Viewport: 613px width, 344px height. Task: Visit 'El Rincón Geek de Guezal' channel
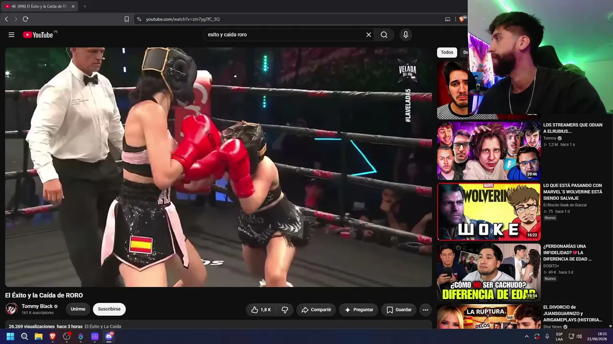pos(565,205)
